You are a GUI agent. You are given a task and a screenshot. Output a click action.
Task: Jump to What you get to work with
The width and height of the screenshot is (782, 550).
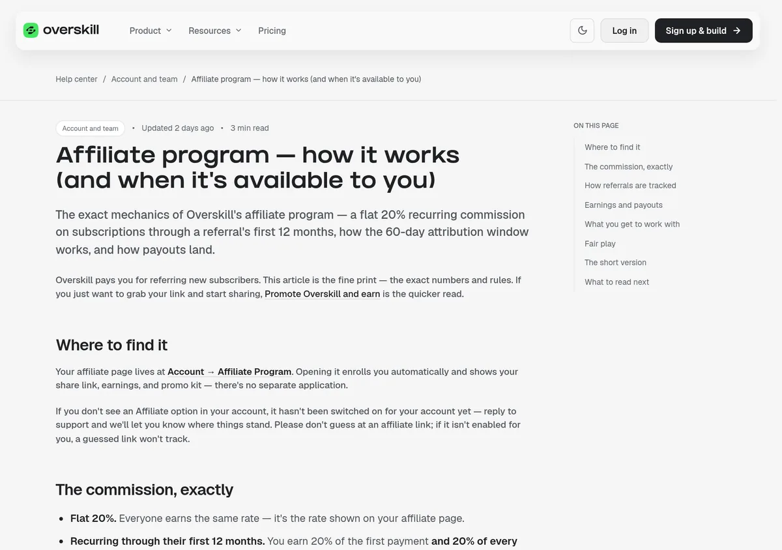coord(632,224)
